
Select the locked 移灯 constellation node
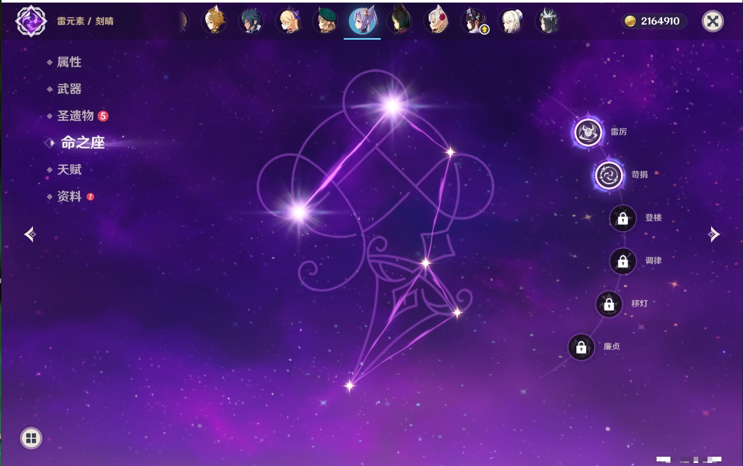pos(609,304)
